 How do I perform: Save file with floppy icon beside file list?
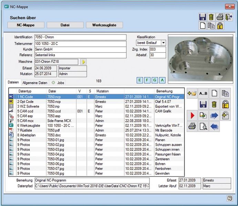(203, 104)
